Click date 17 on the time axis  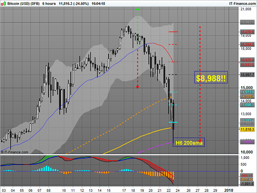tap(124, 191)
